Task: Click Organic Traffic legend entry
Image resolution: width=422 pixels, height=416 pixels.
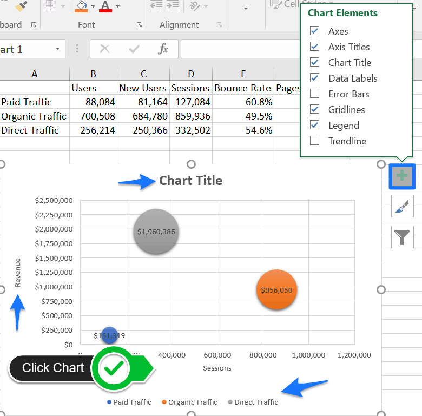Action: click(189, 402)
